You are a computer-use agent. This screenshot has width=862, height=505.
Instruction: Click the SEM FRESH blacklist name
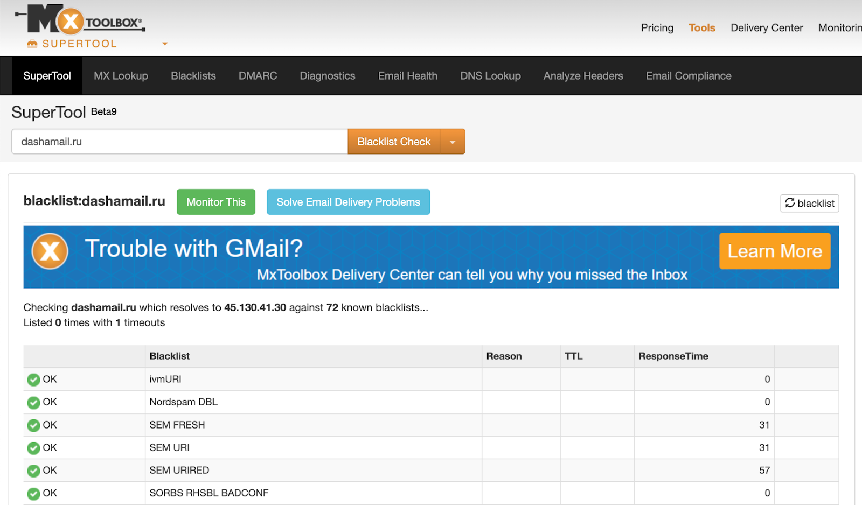click(177, 425)
